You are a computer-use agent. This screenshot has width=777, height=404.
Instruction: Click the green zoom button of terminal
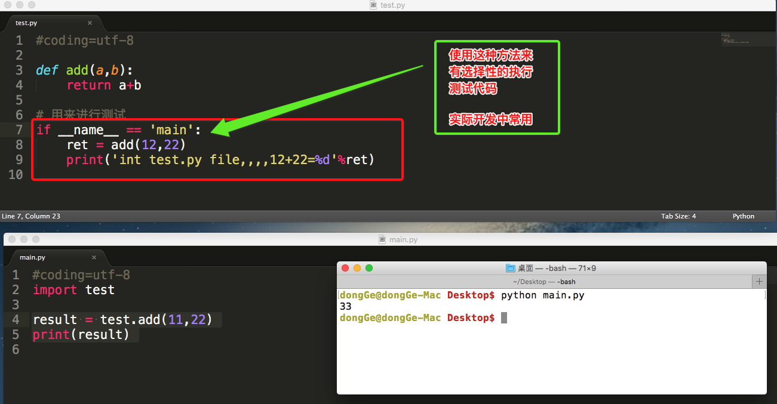coord(369,268)
